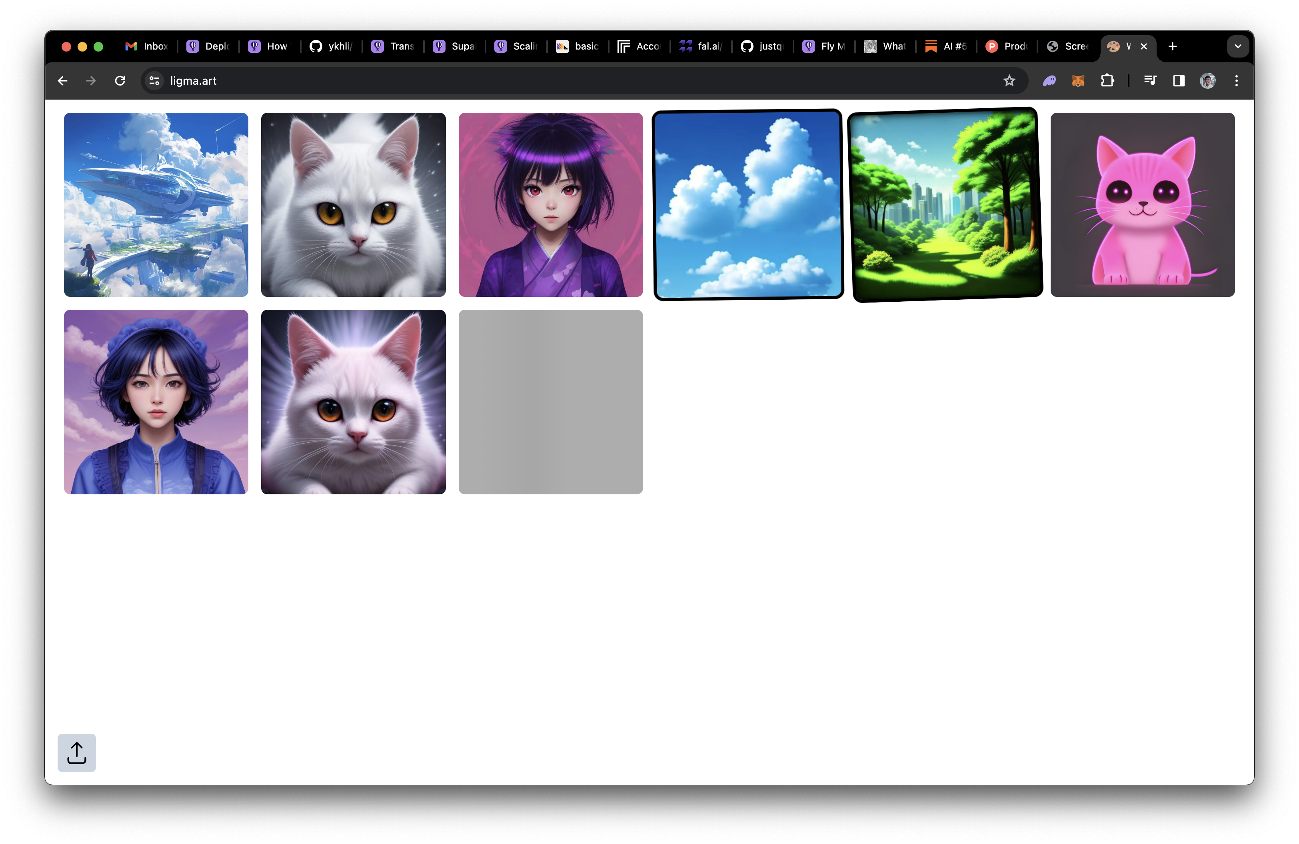Open the media control icon
Image resolution: width=1299 pixels, height=844 pixels.
(1150, 81)
